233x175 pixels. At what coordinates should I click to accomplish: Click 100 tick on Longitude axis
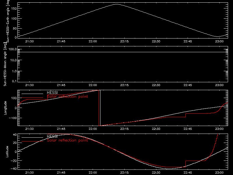14,98
